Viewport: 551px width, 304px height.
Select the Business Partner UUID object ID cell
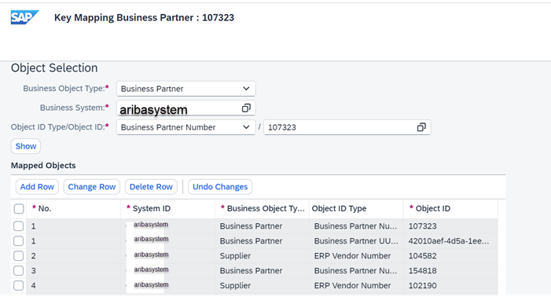[x=450, y=241]
